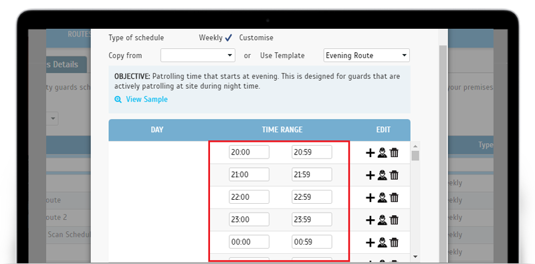Assign guard for the 23:00 row
The image size is (535, 264).
tap(382, 220)
